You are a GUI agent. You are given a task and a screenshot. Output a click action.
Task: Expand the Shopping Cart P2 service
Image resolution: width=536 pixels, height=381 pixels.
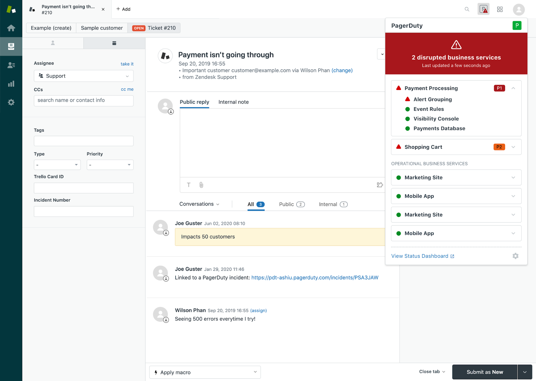point(513,147)
